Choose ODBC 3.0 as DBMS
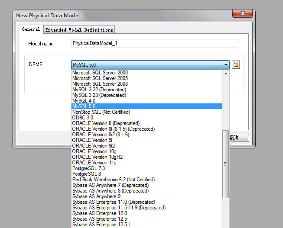The width and height of the screenshot is (283, 228). pos(146,118)
